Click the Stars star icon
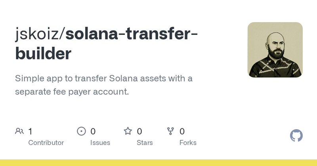317x166 pixels. [128, 131]
